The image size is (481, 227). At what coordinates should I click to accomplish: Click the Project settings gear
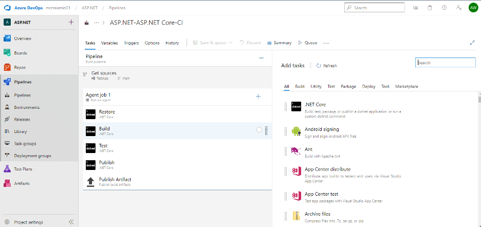click(7, 222)
